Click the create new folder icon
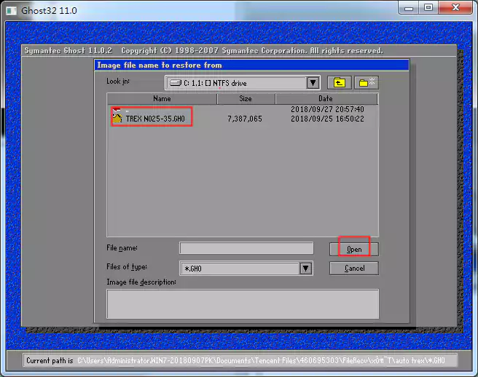478x377 pixels. click(x=367, y=83)
